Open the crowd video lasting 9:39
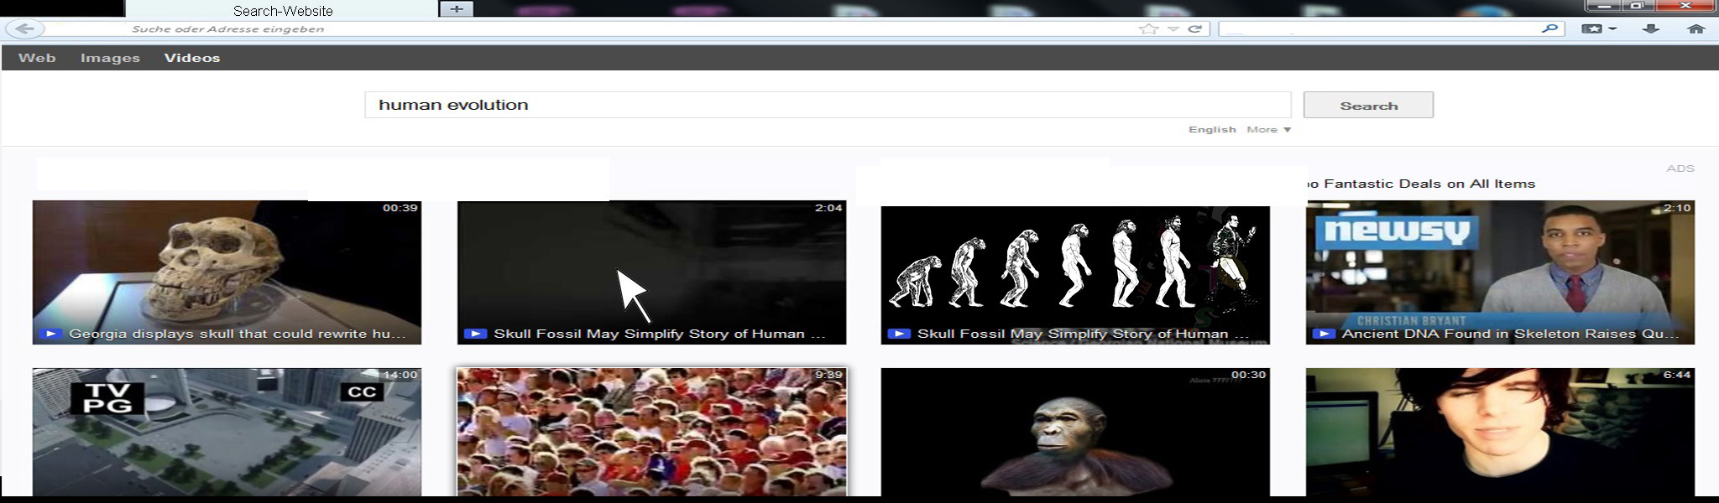The image size is (1719, 503). pyautogui.click(x=651, y=432)
